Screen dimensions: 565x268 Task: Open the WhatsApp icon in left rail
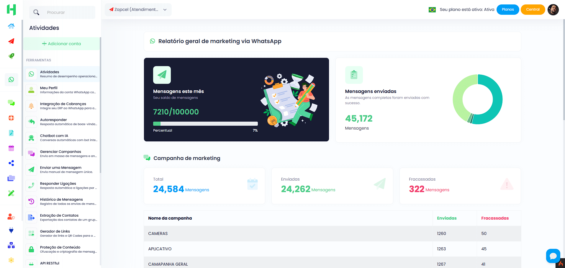[11, 80]
